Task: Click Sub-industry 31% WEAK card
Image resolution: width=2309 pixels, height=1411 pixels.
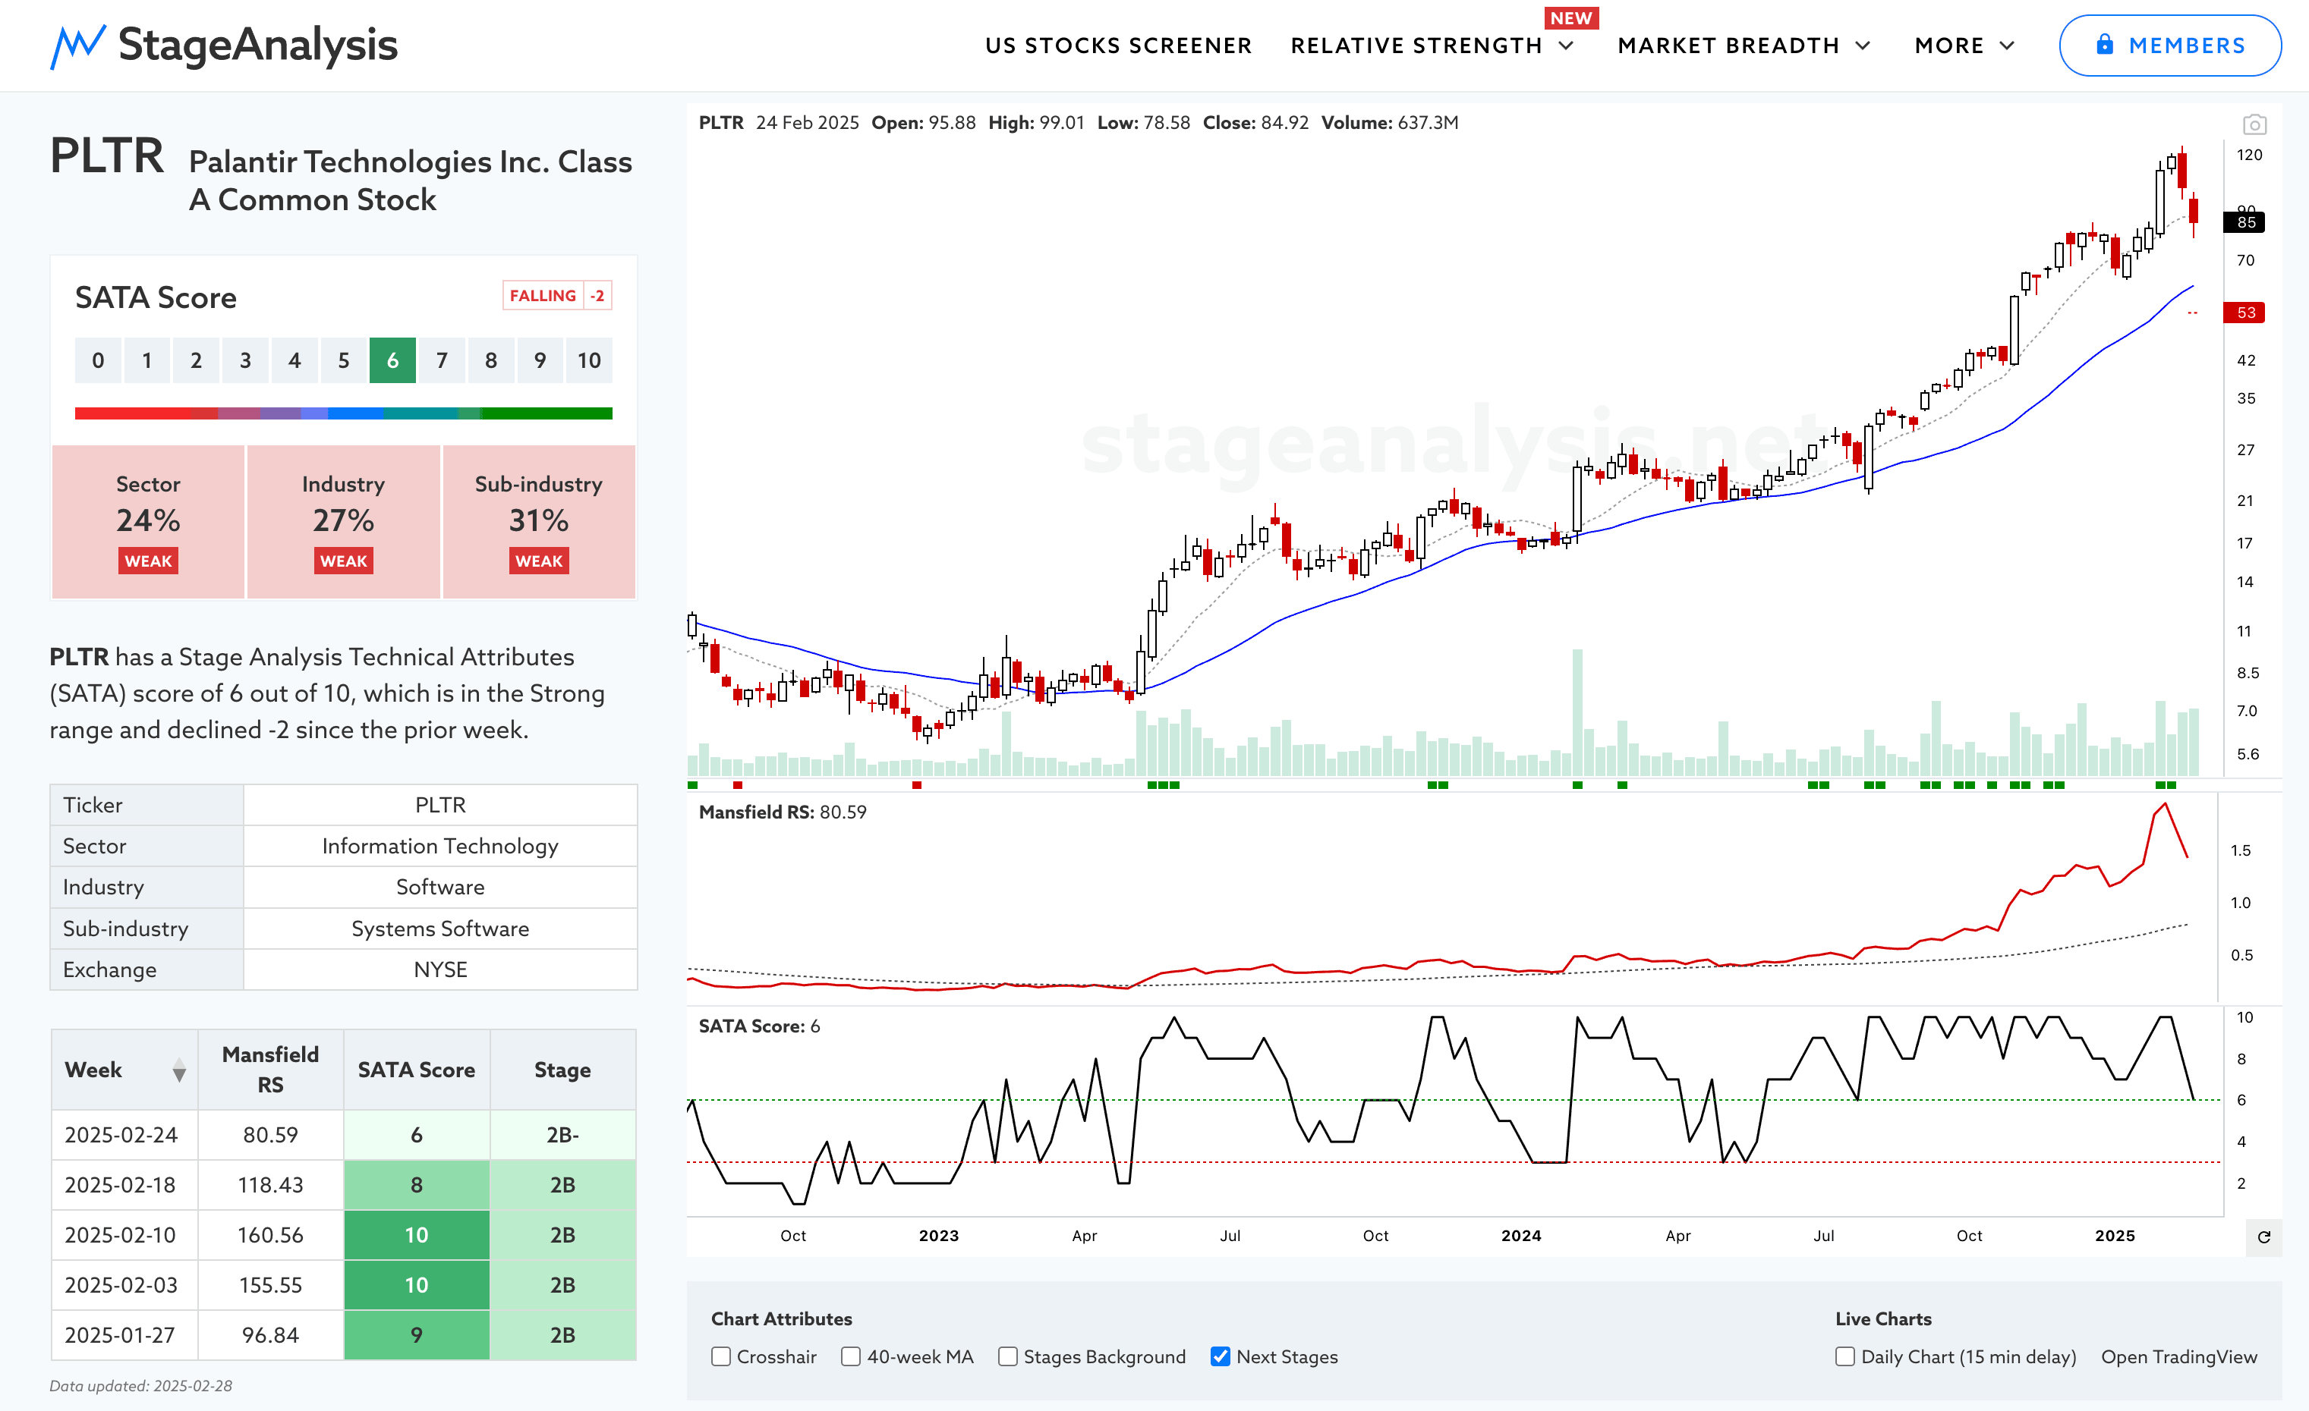Action: pos(539,521)
